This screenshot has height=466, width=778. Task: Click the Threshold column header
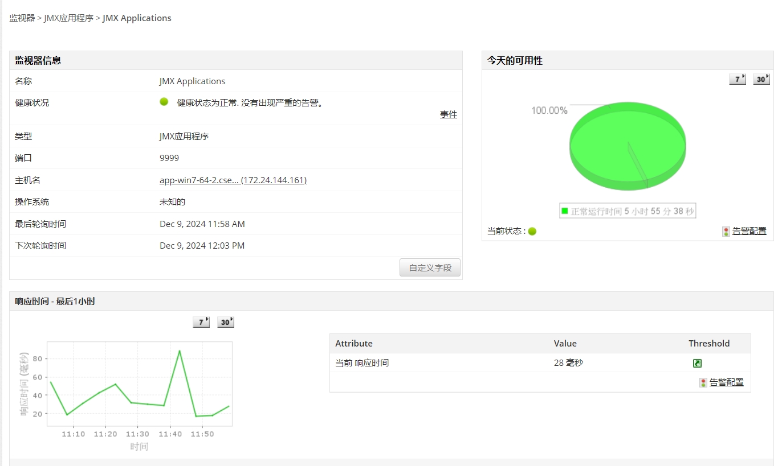point(709,343)
